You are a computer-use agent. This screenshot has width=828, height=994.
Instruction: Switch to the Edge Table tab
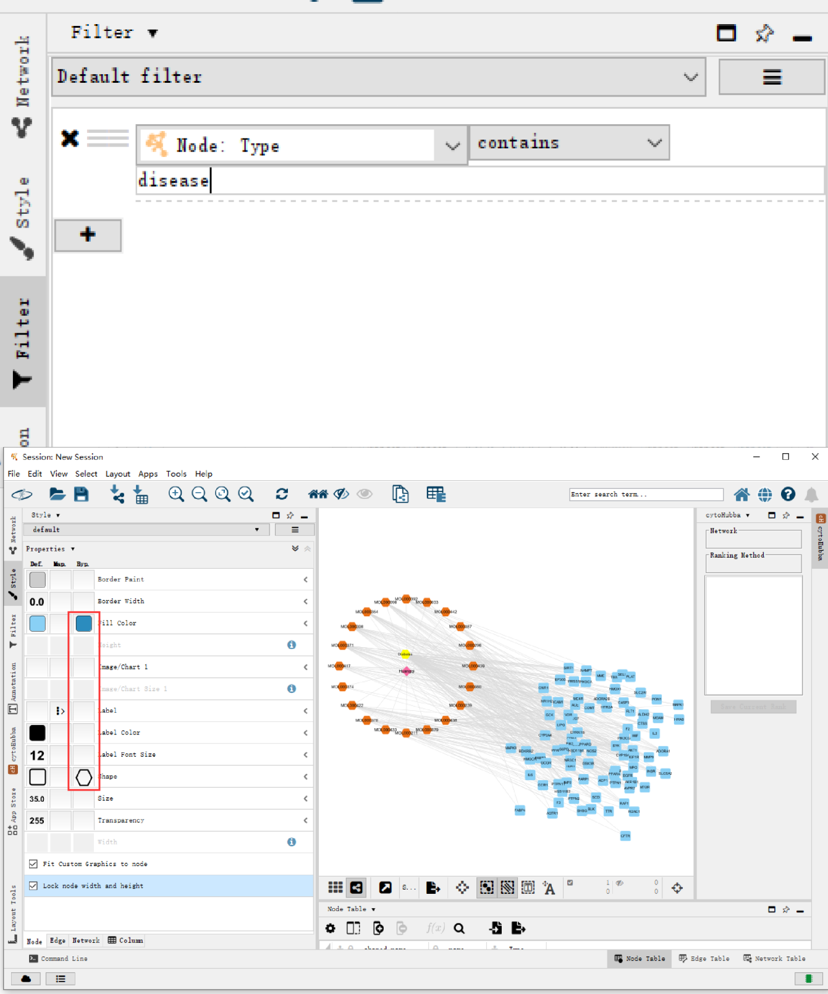tap(704, 959)
